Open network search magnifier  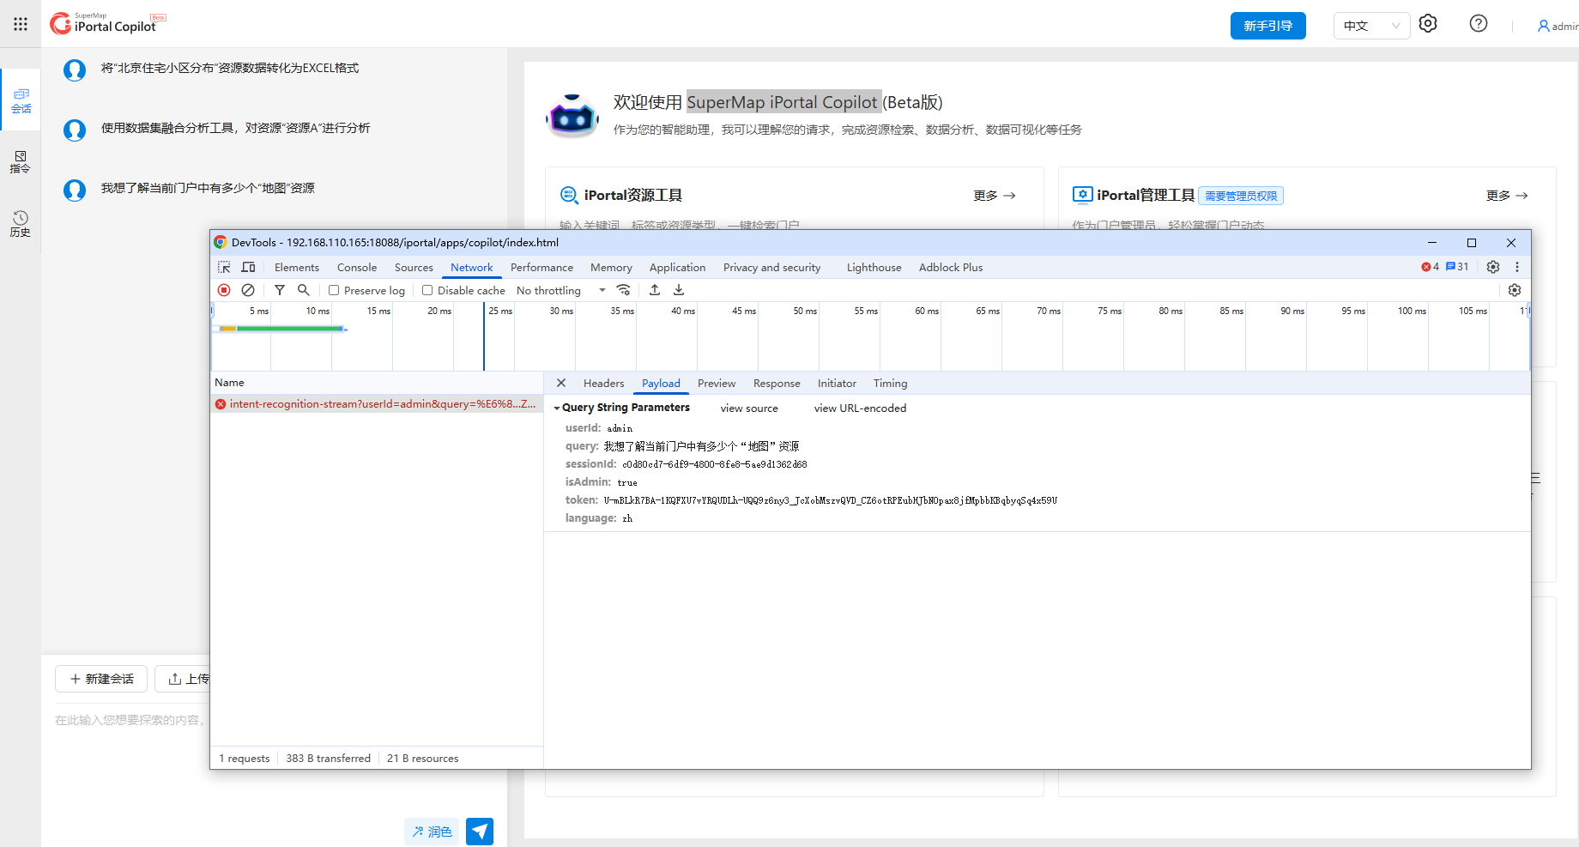303,290
